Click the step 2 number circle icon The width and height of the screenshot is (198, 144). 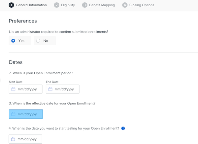[x=57, y=5]
